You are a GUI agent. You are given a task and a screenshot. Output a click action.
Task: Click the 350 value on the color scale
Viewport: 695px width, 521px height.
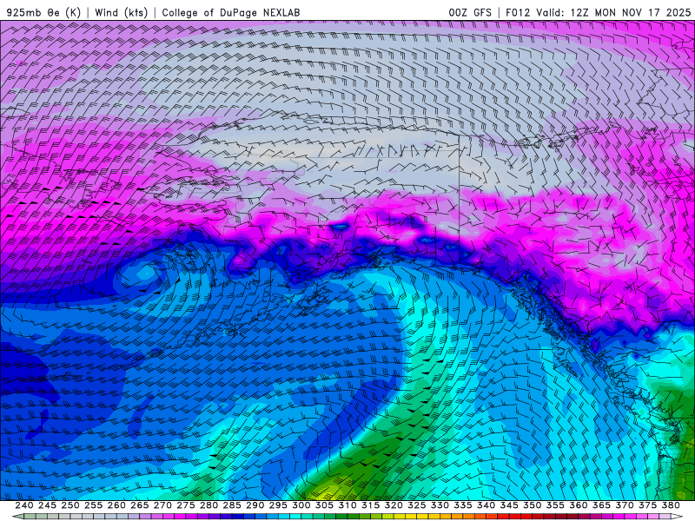click(532, 505)
